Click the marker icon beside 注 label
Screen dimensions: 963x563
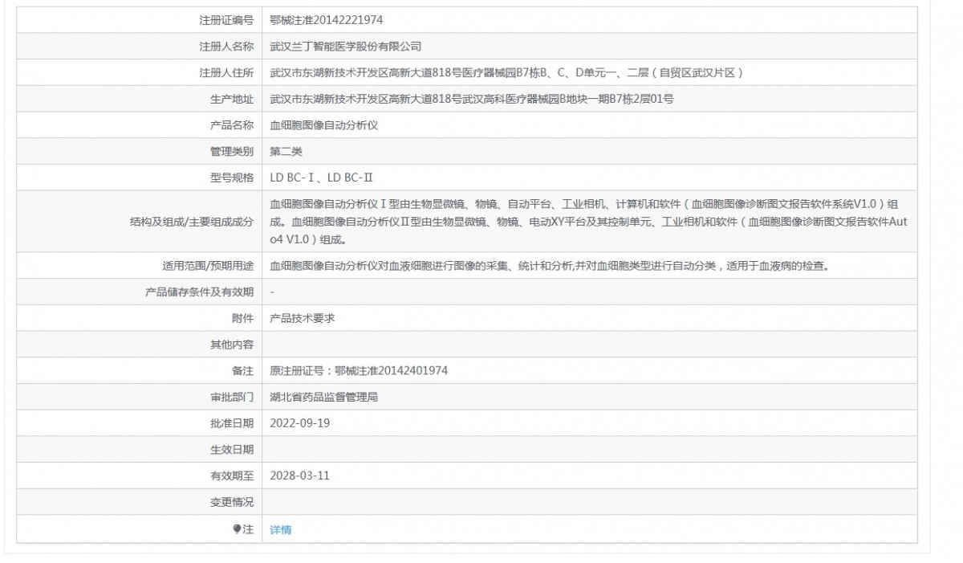(237, 529)
